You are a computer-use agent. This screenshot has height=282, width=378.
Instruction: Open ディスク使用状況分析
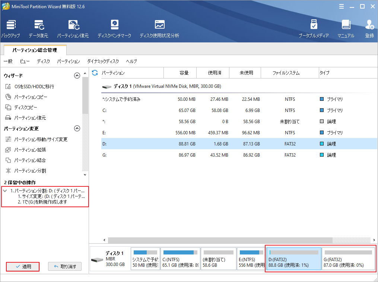[x=159, y=28]
